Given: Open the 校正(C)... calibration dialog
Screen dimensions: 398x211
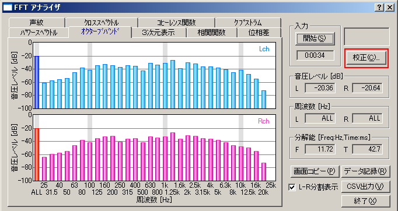Looking at the screenshot, I should (366, 58).
